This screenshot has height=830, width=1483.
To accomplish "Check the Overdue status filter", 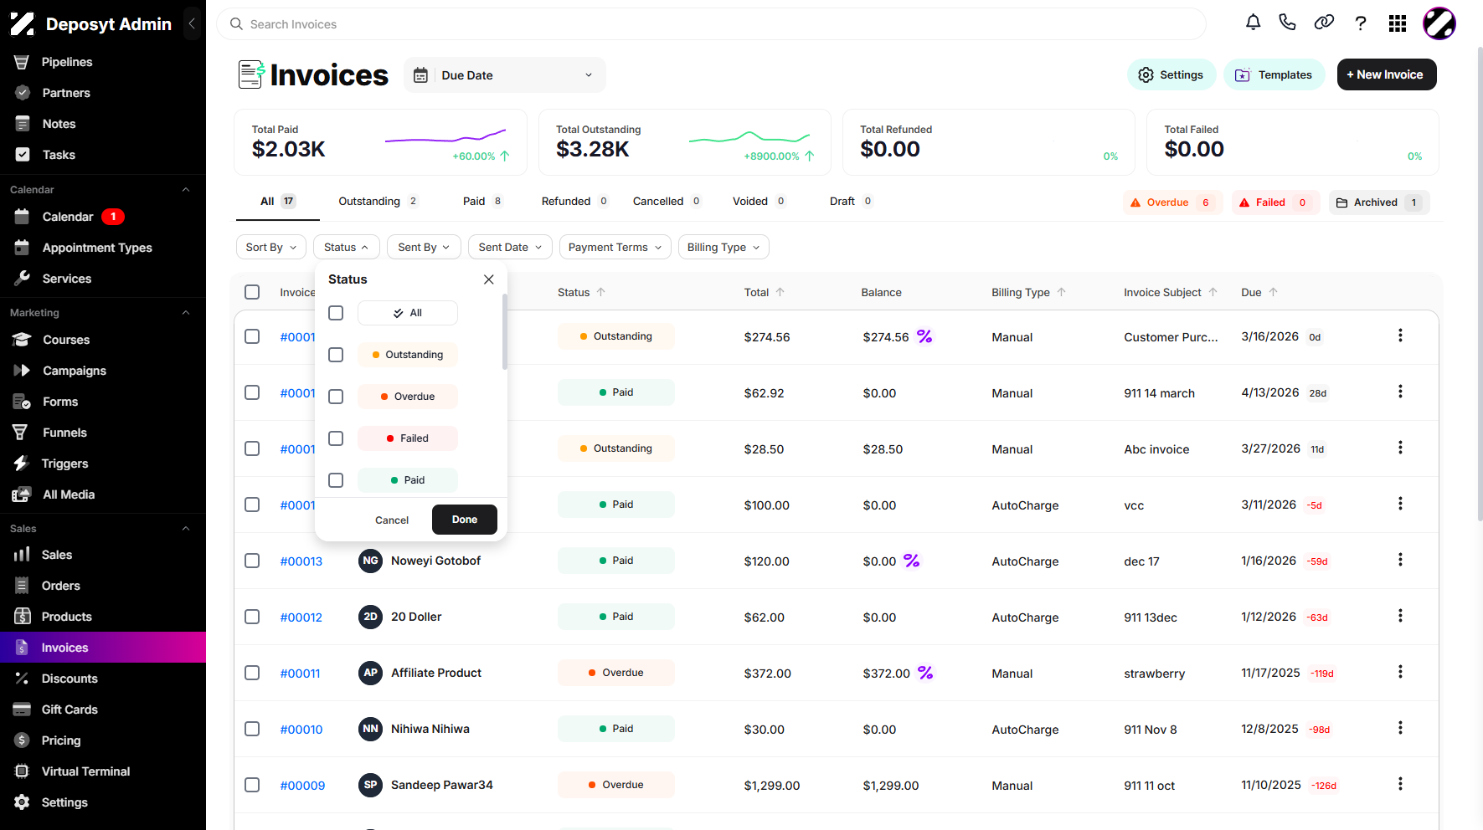I will point(336,397).
